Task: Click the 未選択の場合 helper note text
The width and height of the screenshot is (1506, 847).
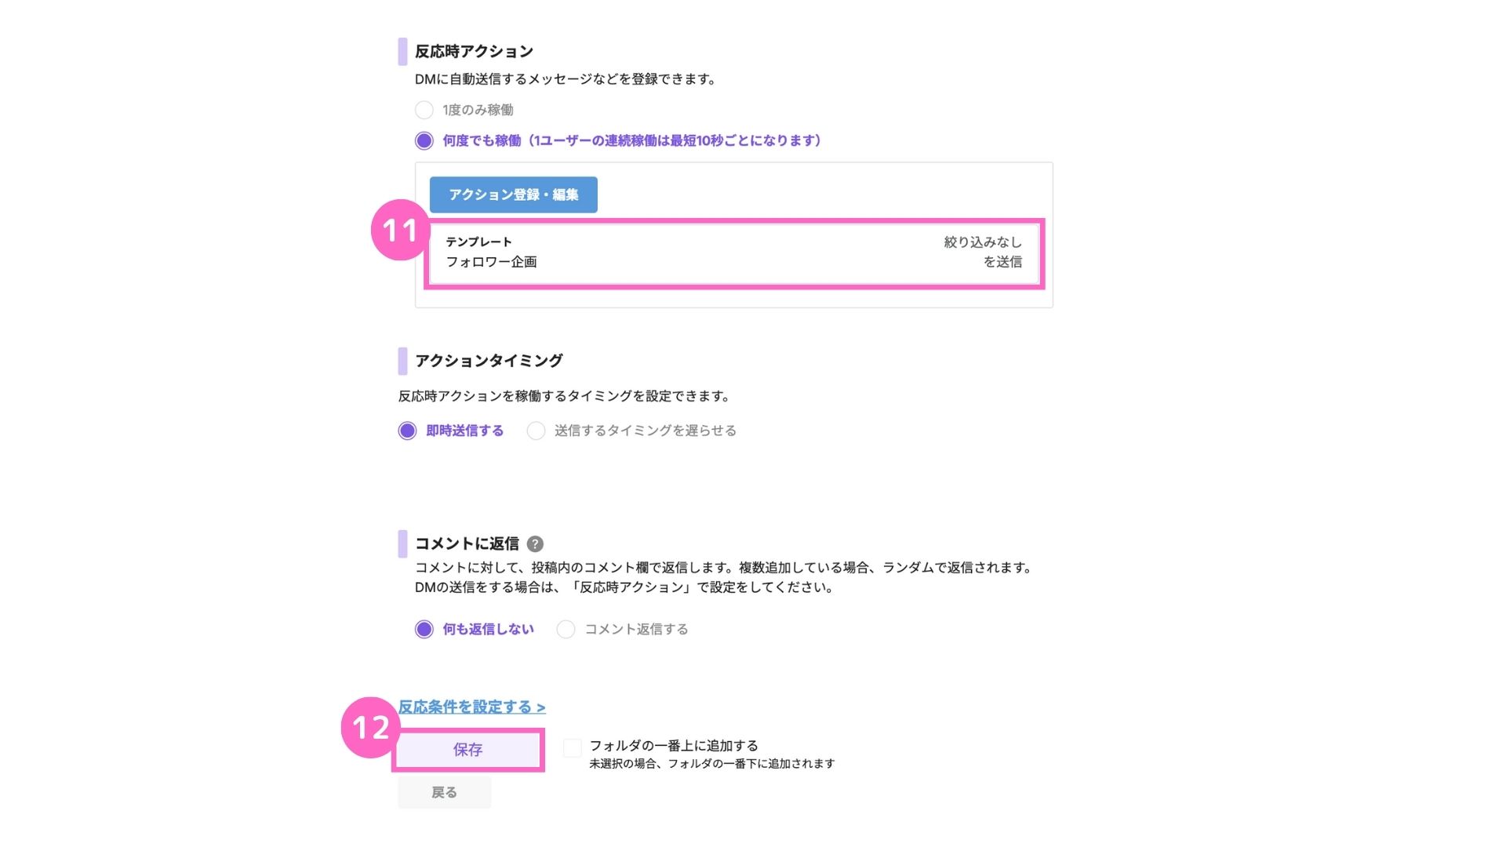Action: [711, 763]
